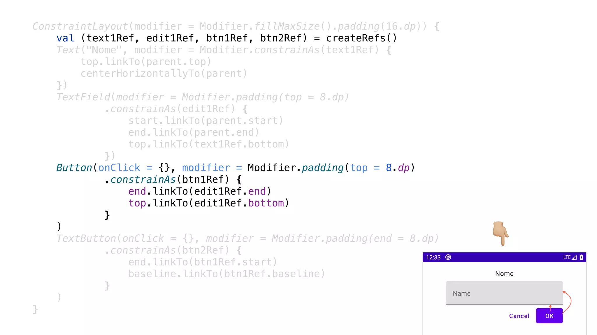597x335 pixels.
Task: Click the cellular signal triangle icon
Action: coord(574,257)
